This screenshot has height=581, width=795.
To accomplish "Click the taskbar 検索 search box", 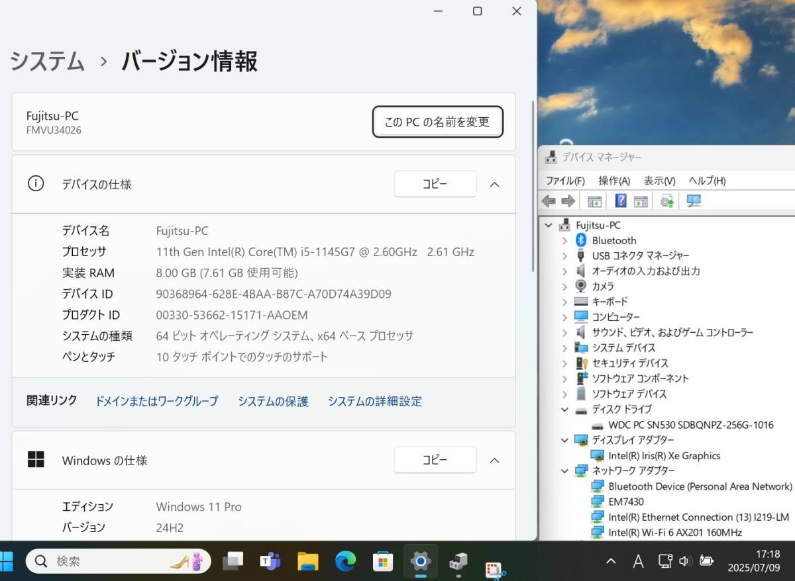I will [119, 561].
